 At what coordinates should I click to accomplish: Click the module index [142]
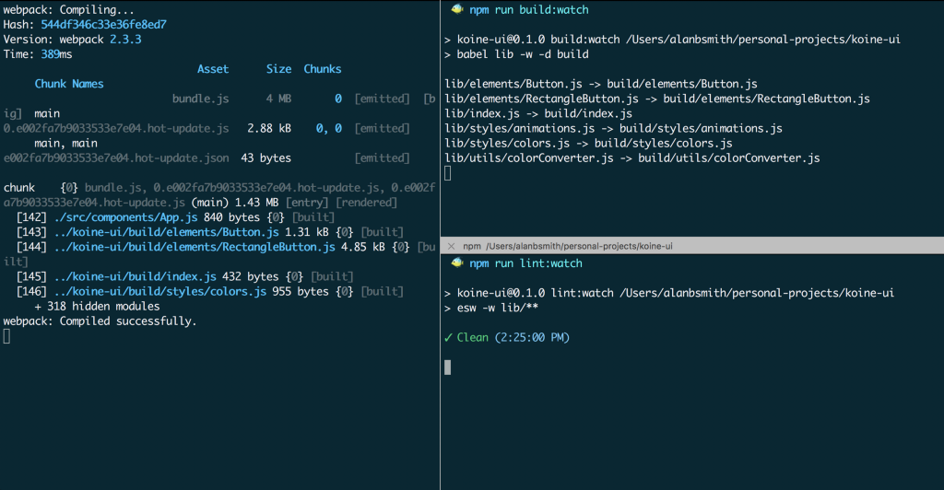tap(31, 217)
